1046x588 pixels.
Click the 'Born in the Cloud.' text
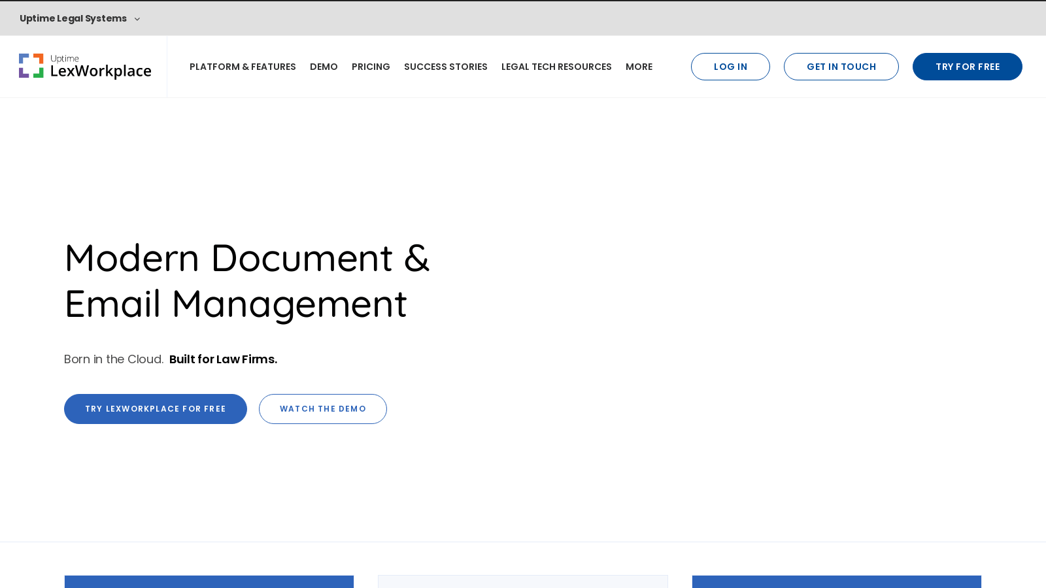click(x=114, y=359)
